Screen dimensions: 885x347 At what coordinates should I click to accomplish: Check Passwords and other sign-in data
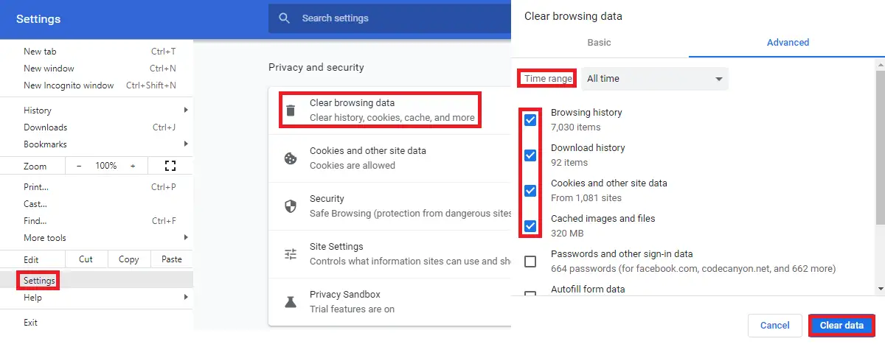point(530,262)
